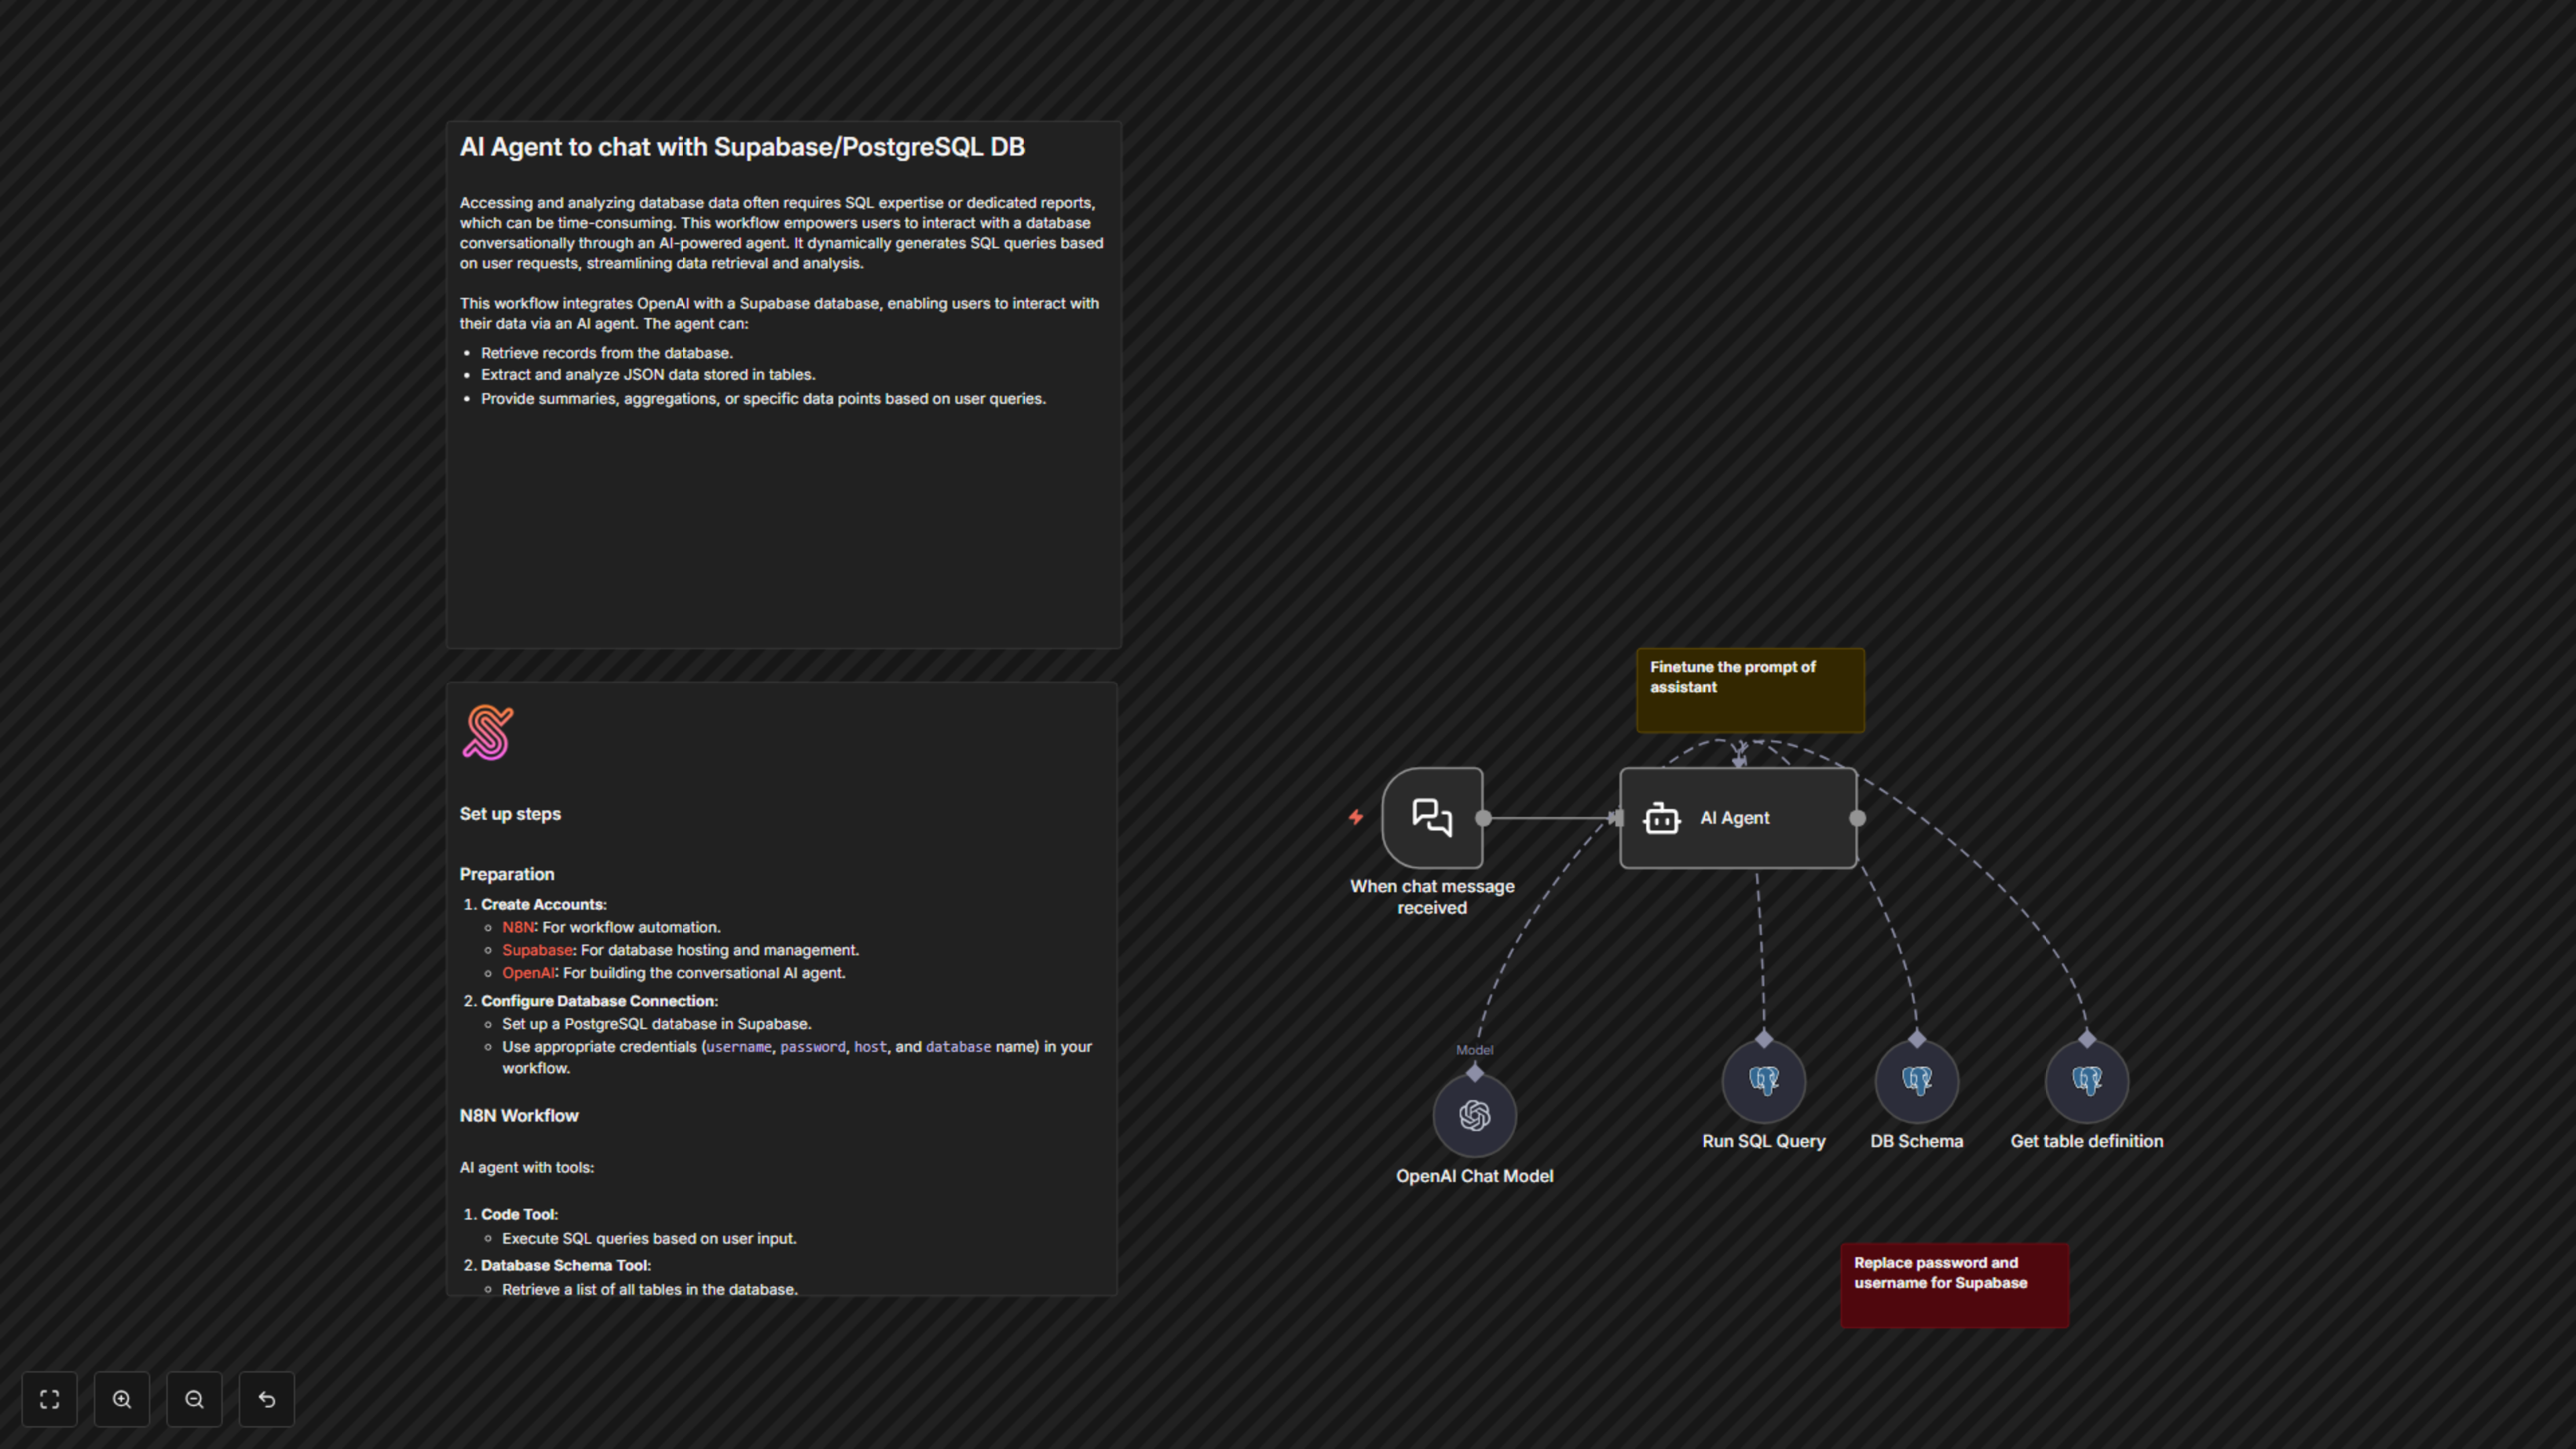Select the DB Schema Postgres node
This screenshot has height=1449, width=2576.
[1916, 1081]
